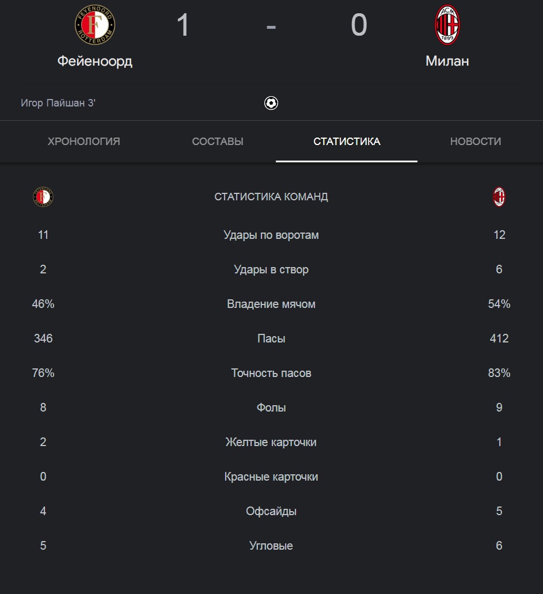This screenshot has width=543, height=594.
Task: Click the Удары по воротам stat label
Action: click(x=271, y=235)
